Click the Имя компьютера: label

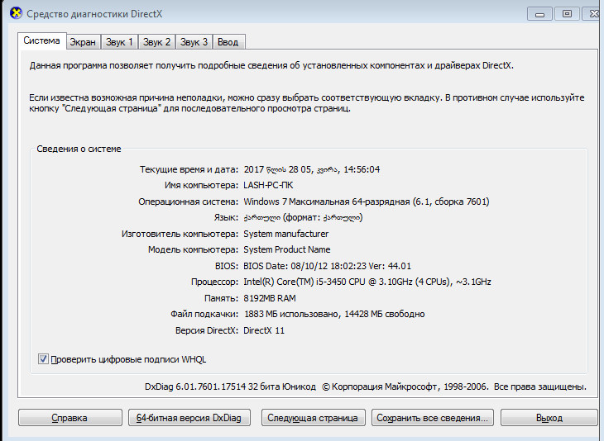pyautogui.click(x=201, y=185)
